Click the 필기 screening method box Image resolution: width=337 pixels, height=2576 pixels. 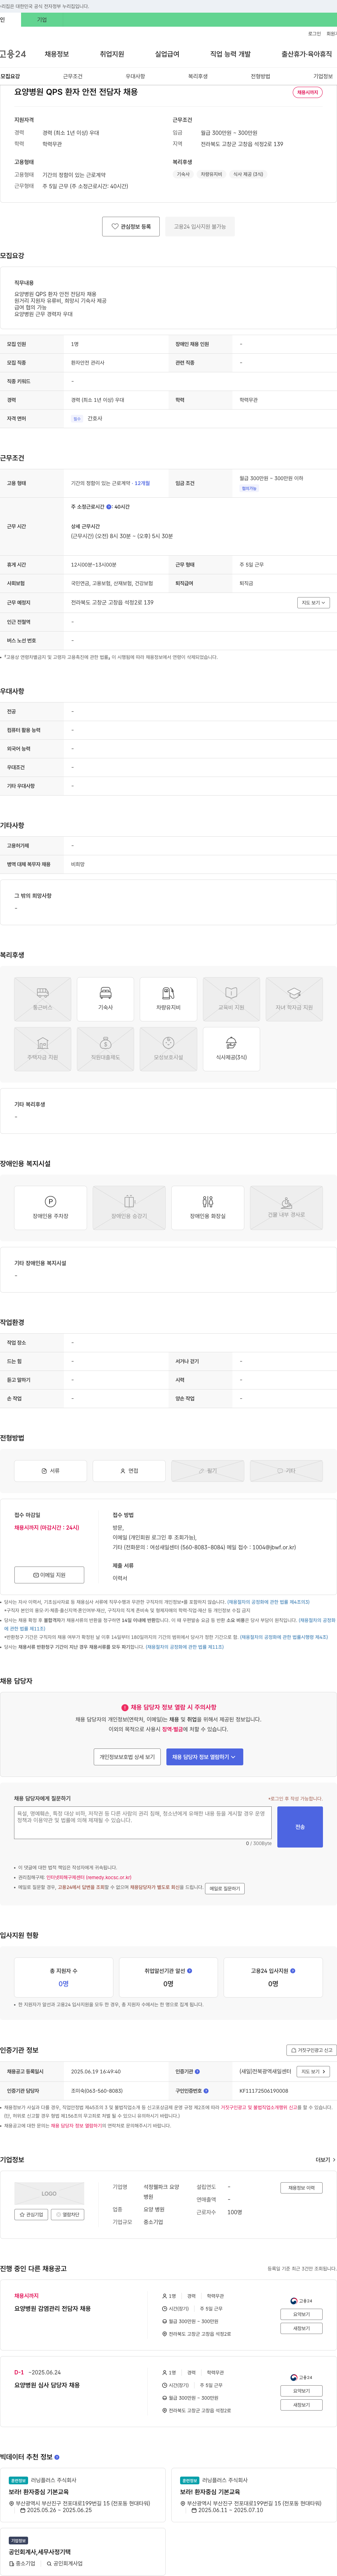(x=208, y=1471)
